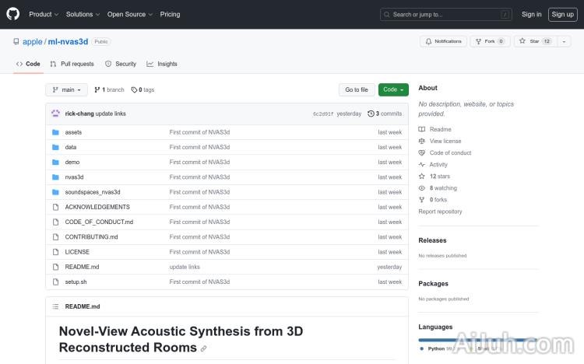Screen dimensions: 584x364
Task: Focus the Search or jump to field
Action: [446, 14]
